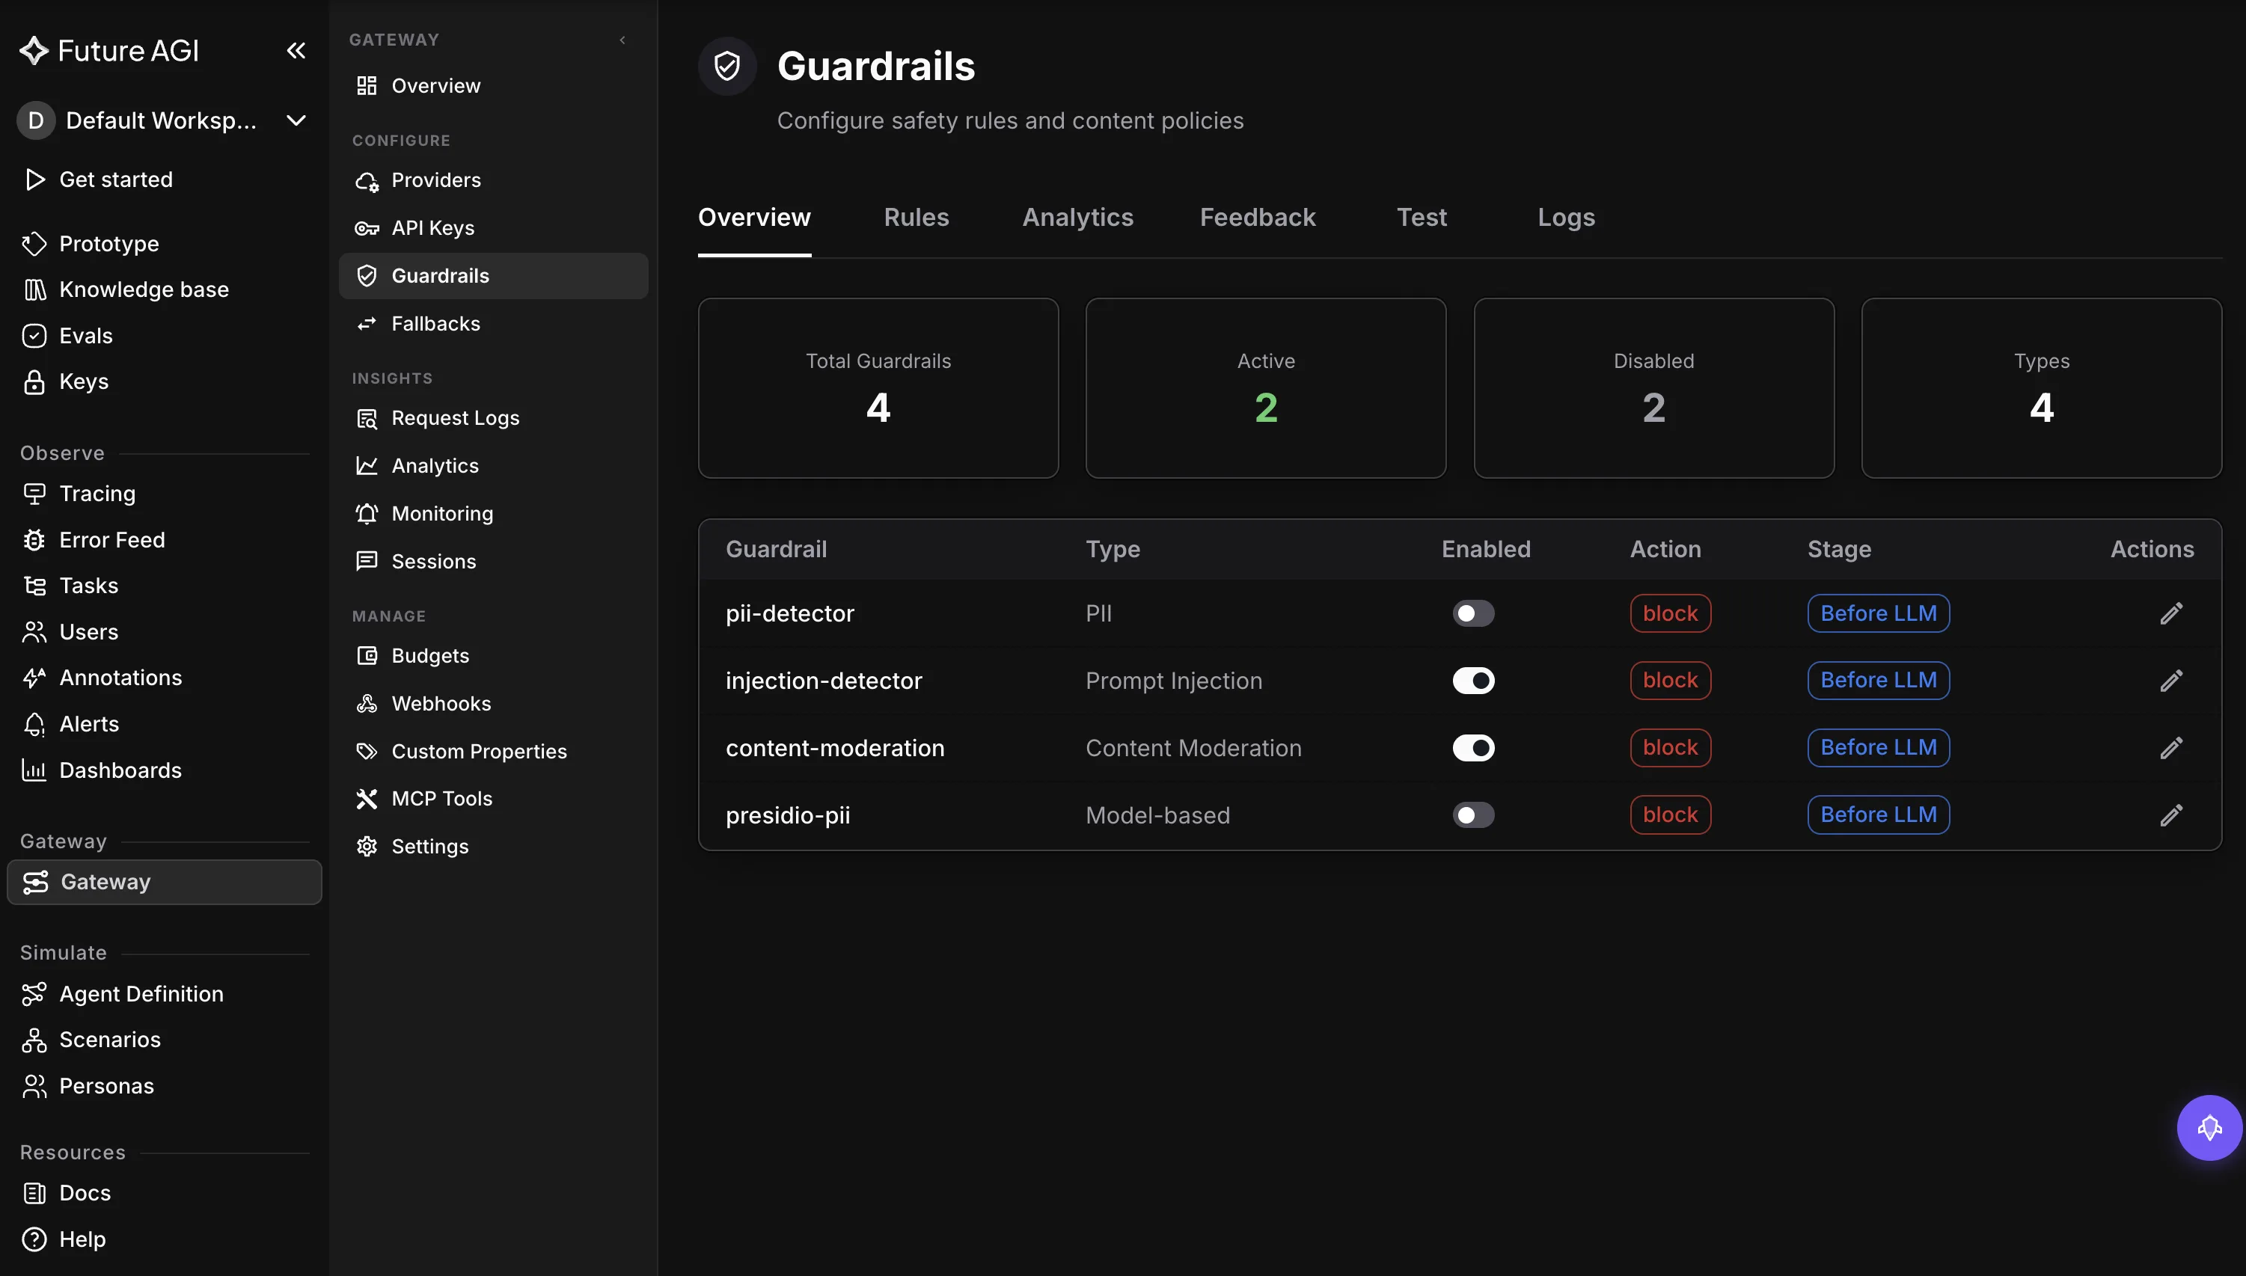Select Gateway in main sidebar
The height and width of the screenshot is (1276, 2246).
coord(164,882)
